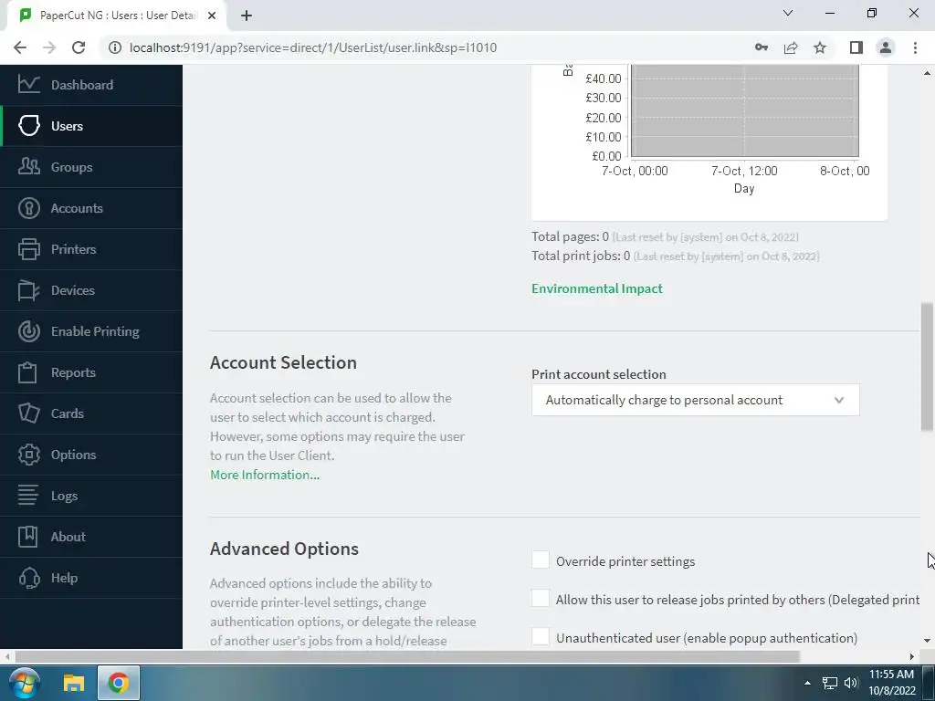Click the Accounts keyhole icon
Viewport: 935px width, 701px height.
pos(28,207)
